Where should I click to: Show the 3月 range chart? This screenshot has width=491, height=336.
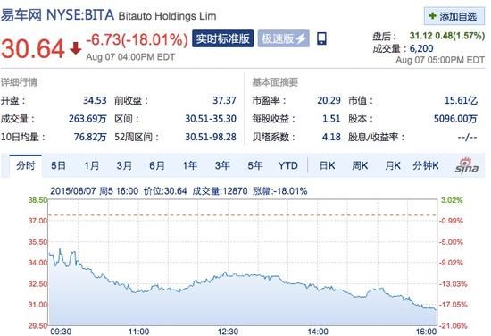pos(124,165)
